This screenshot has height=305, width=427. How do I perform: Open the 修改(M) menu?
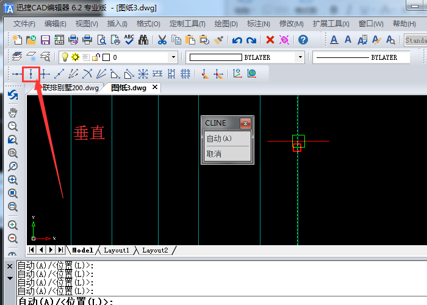292,24
